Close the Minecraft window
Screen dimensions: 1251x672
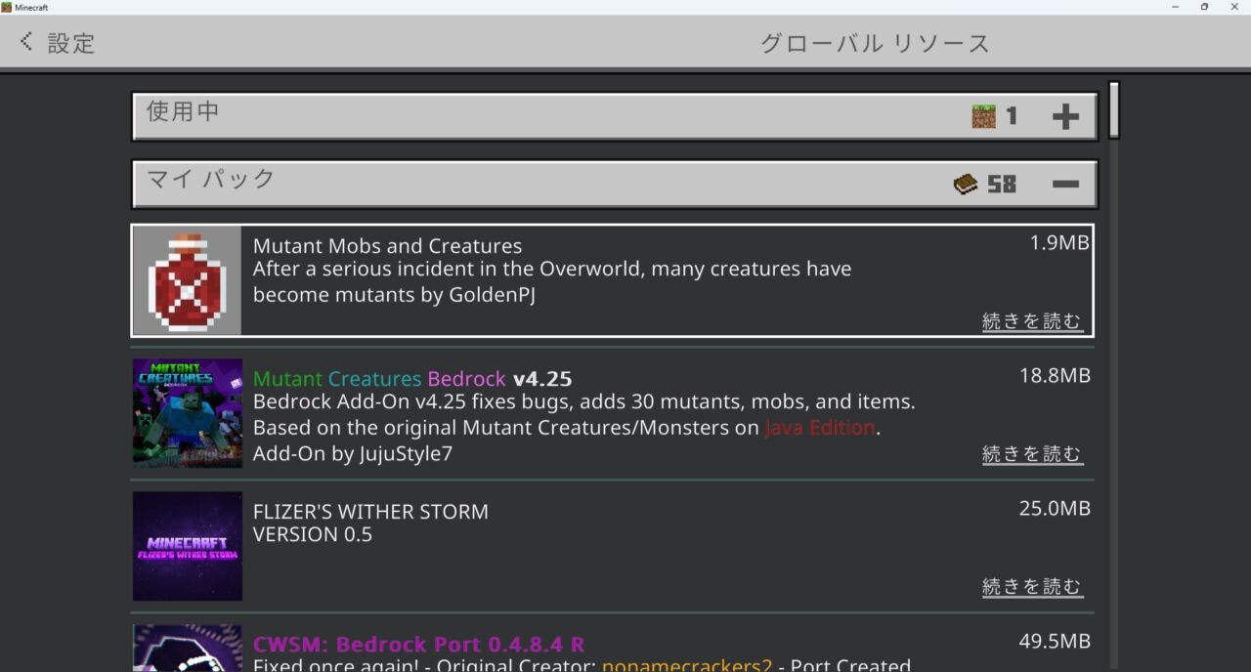(x=1234, y=7)
